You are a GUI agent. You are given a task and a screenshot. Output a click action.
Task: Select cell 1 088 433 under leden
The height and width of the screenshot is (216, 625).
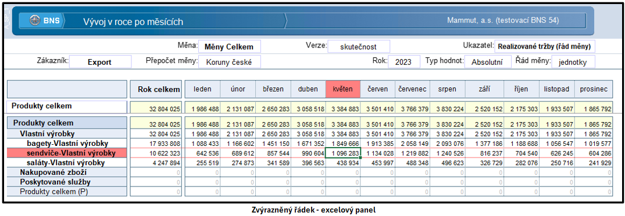[x=202, y=143]
